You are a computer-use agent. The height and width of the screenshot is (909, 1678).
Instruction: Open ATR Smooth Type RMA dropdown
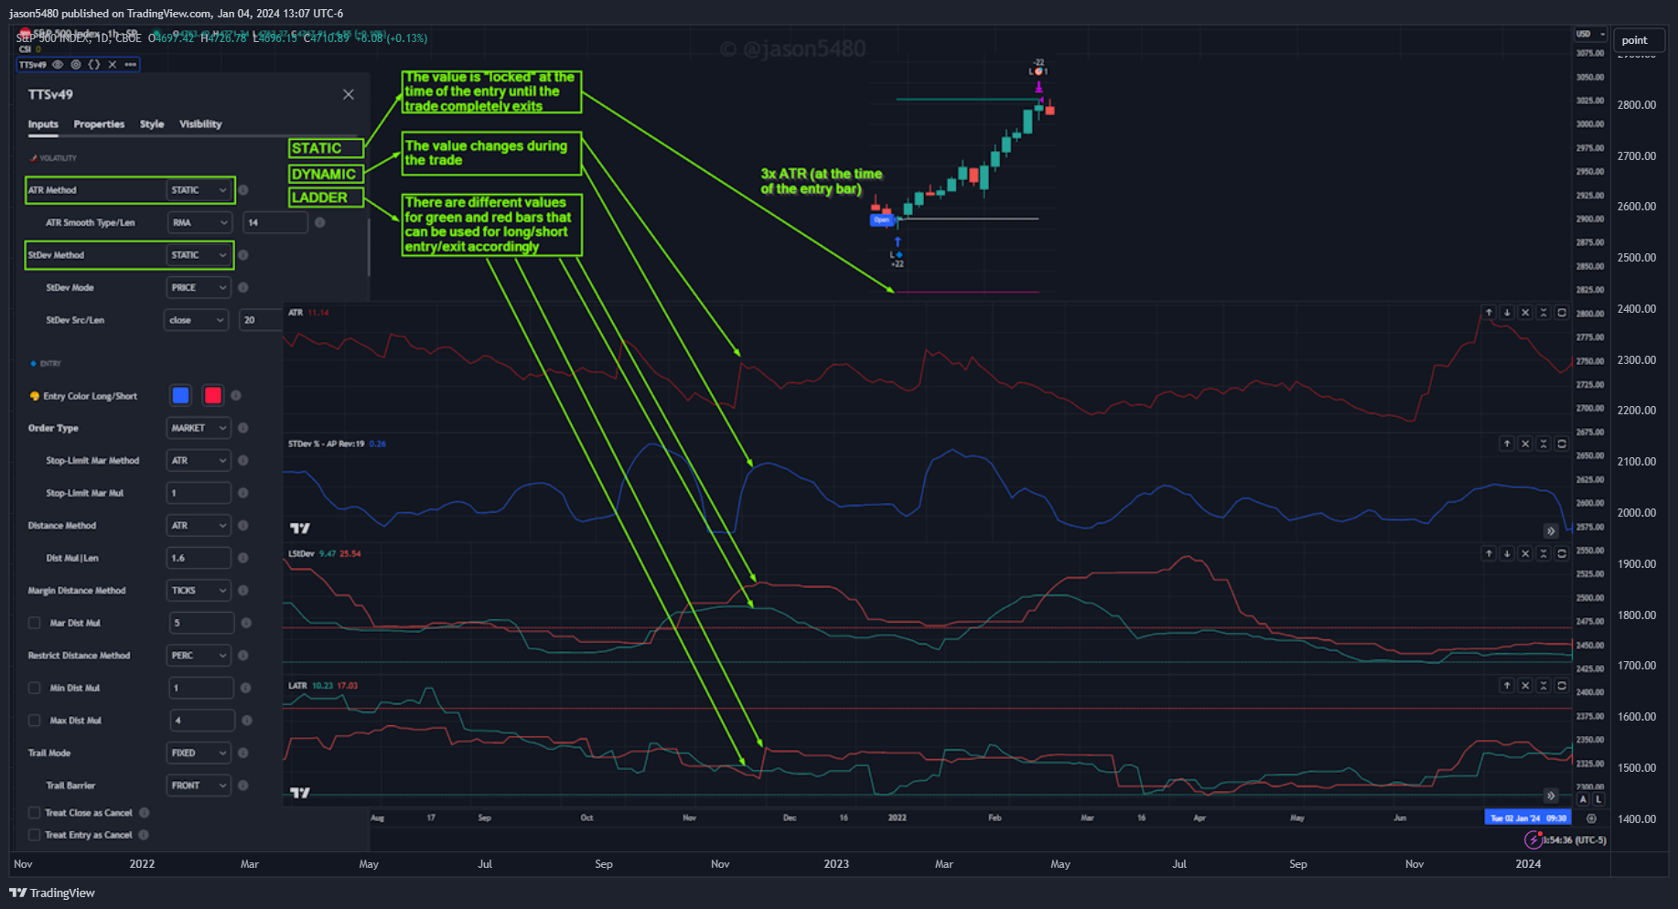pos(199,222)
